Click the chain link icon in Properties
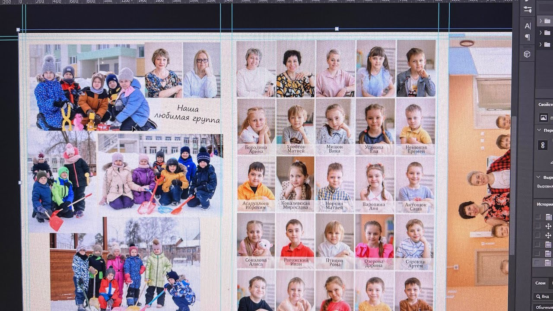The image size is (553, 311). coord(543,145)
